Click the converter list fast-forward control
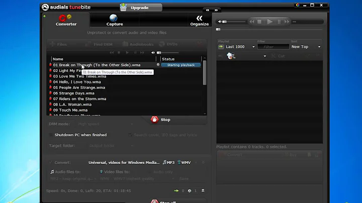Viewport: 362px width, 203px height. point(142,53)
